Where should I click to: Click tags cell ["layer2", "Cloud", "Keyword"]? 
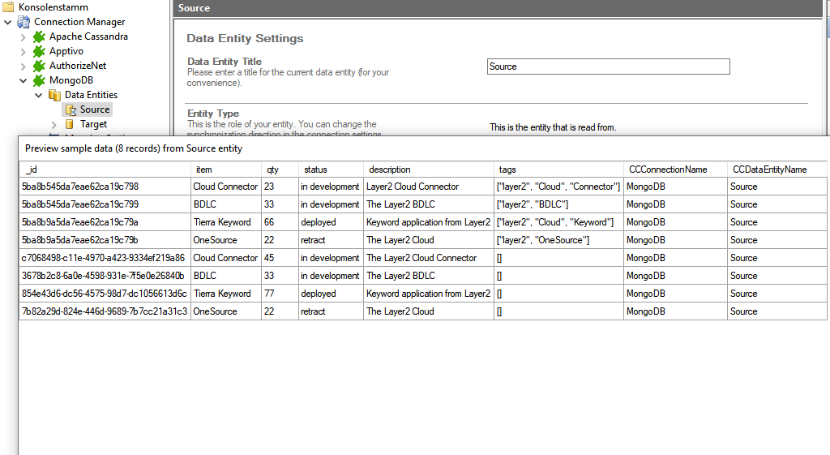558,222
